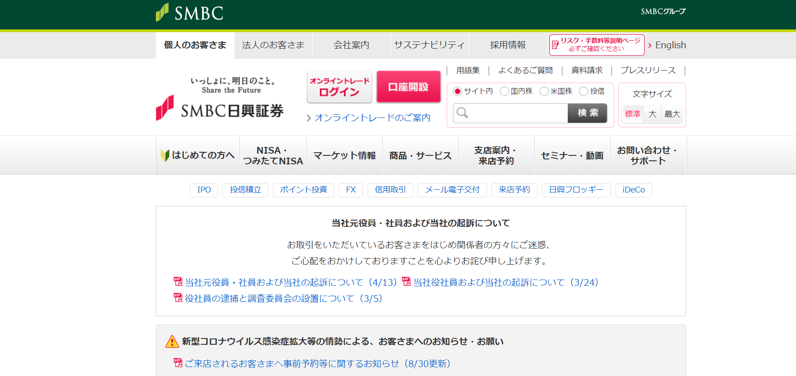Click the 口座開設 button
The image size is (796, 376).
[409, 87]
